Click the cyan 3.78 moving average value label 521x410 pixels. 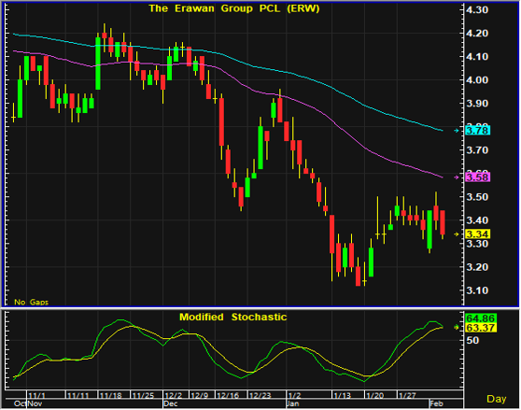pos(477,131)
